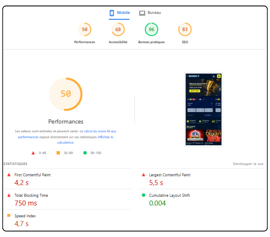
Task: Click the large Performances gauge showing 50
Action: 66,94
